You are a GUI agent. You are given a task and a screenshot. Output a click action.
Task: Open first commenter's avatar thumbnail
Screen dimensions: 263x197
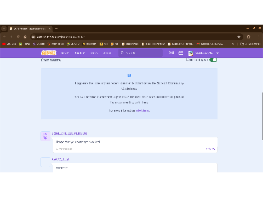point(45,136)
